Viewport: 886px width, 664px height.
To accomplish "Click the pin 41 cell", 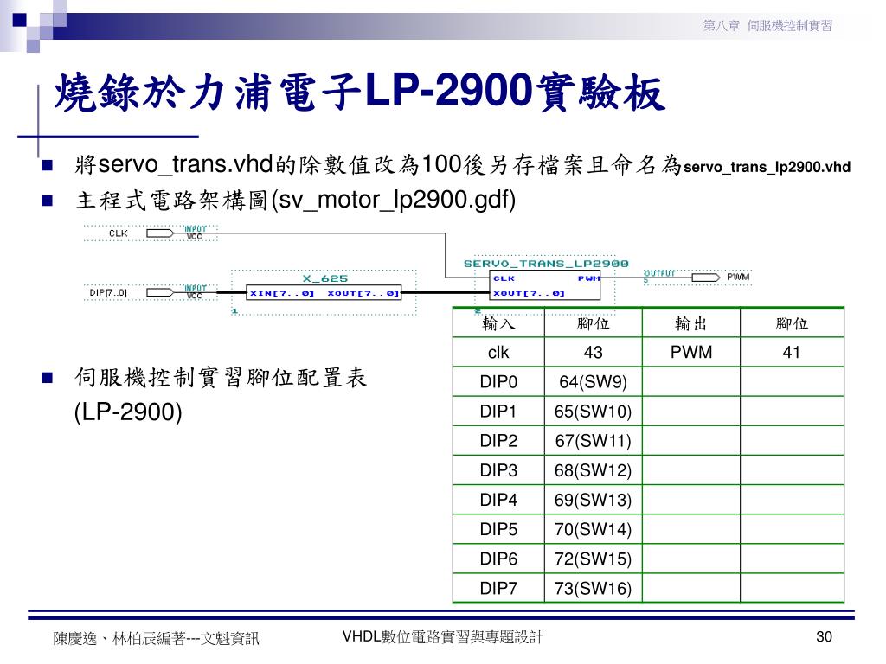I will [x=792, y=353].
